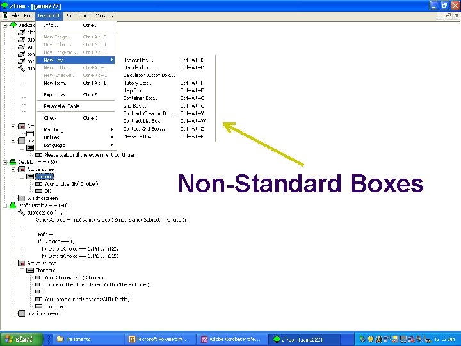Screen dimensions: 461x346
Task: Collapse the Decision stage node
Action: coord(4,162)
